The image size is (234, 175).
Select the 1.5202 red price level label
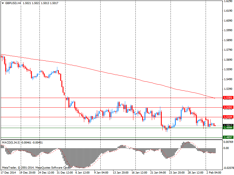[228, 107]
